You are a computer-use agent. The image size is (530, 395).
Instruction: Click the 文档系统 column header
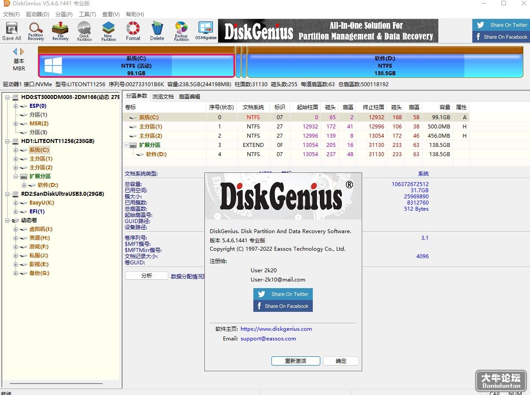tap(253, 107)
